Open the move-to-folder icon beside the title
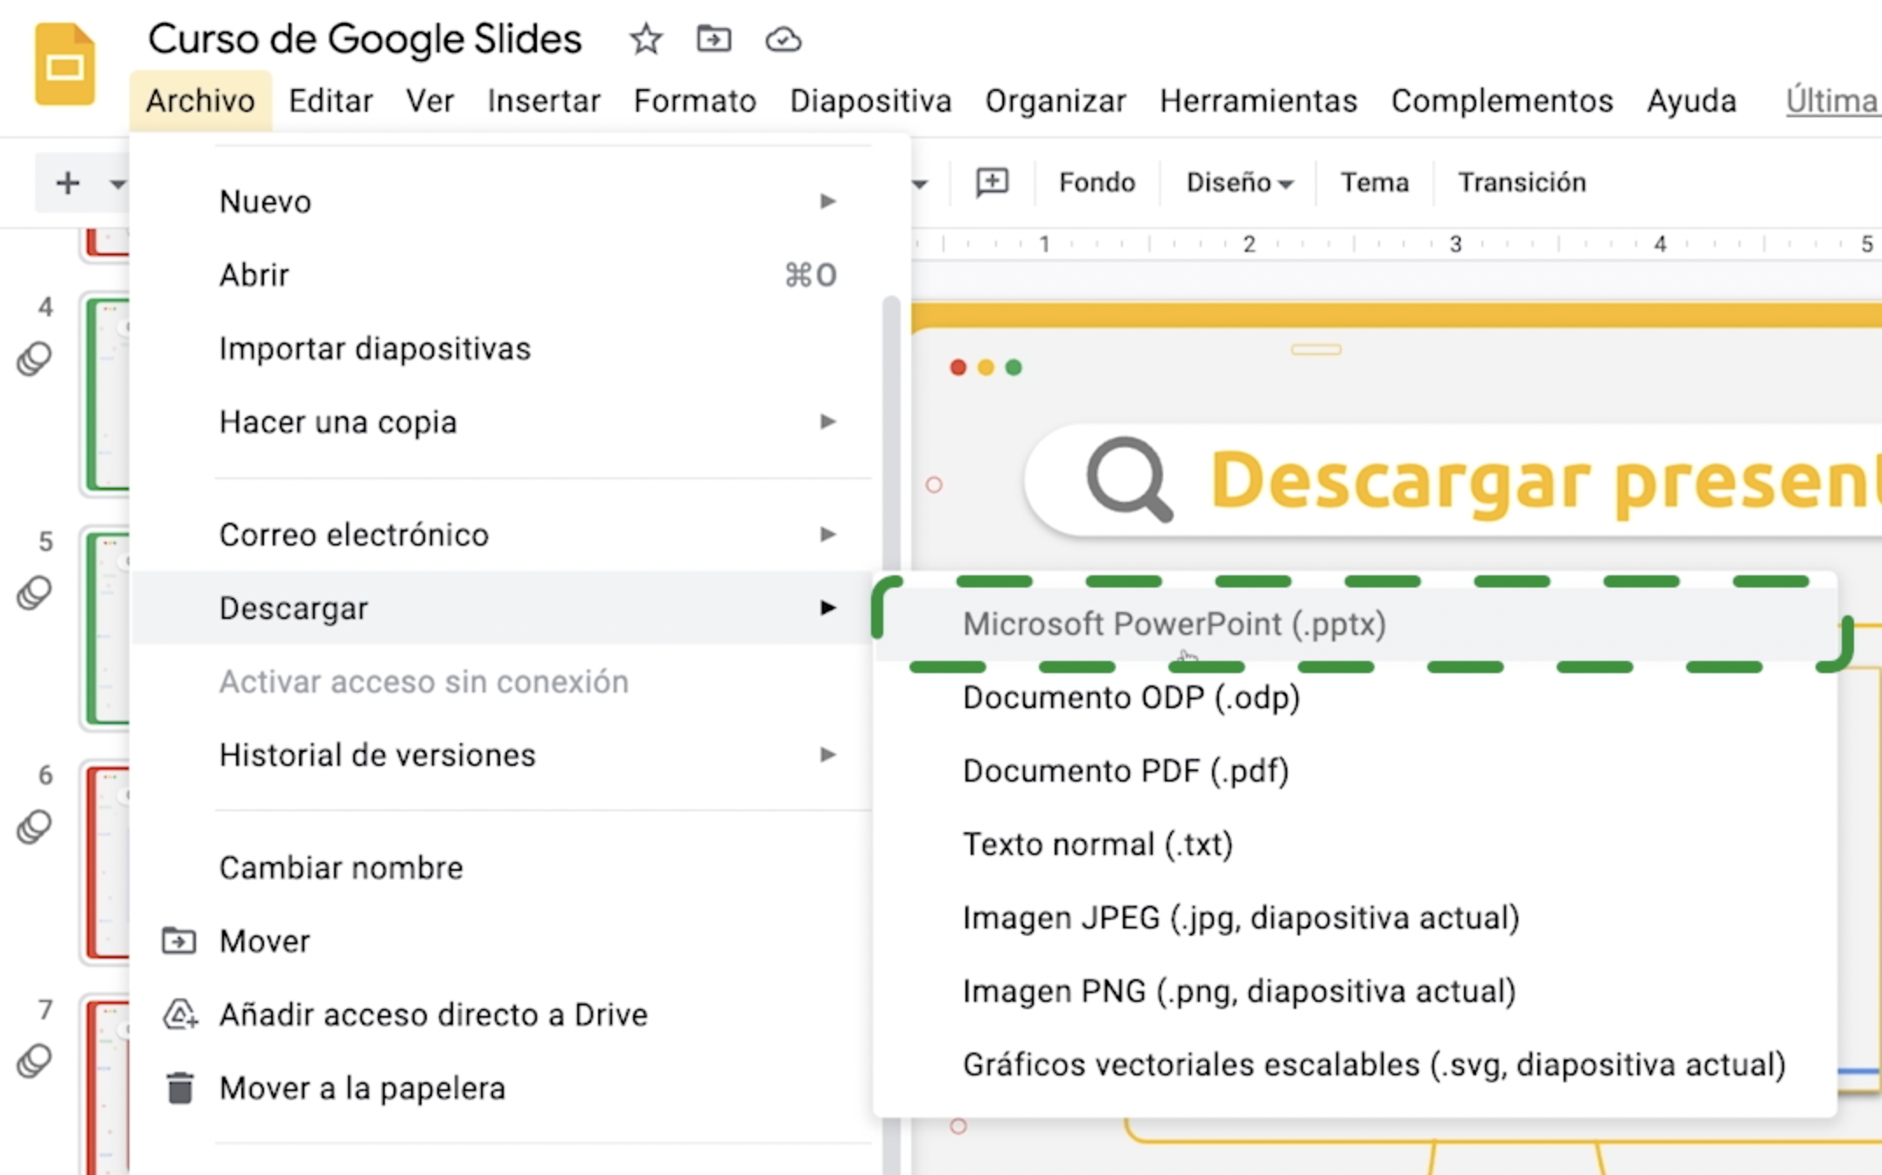This screenshot has height=1175, width=1882. 714,38
